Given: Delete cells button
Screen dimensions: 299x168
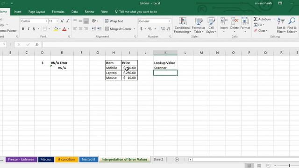Looking at the screenshot, I should point(235,25).
